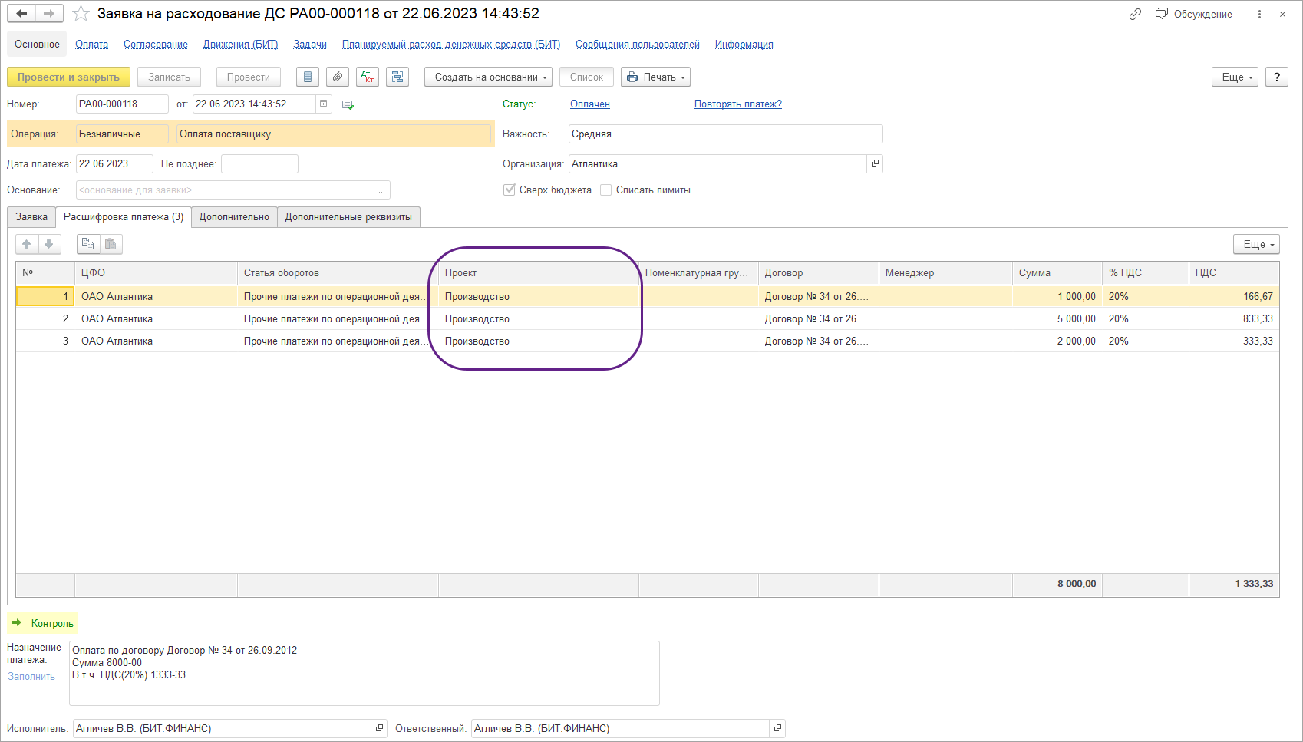Open Дополнительные реквизиты tab
Viewport: 1303px width, 742px height.
coord(348,217)
